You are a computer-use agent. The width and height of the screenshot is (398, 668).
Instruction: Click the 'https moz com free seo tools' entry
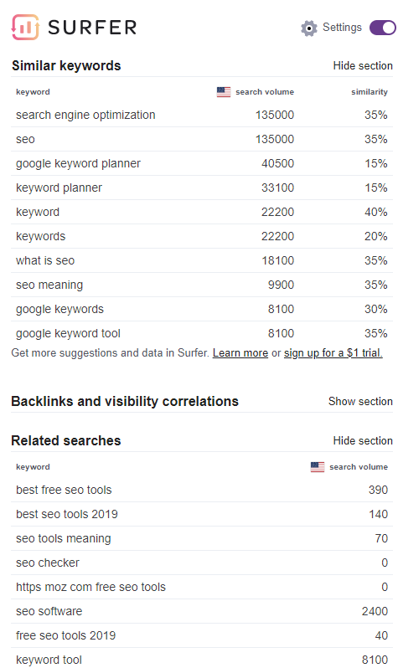point(90,587)
